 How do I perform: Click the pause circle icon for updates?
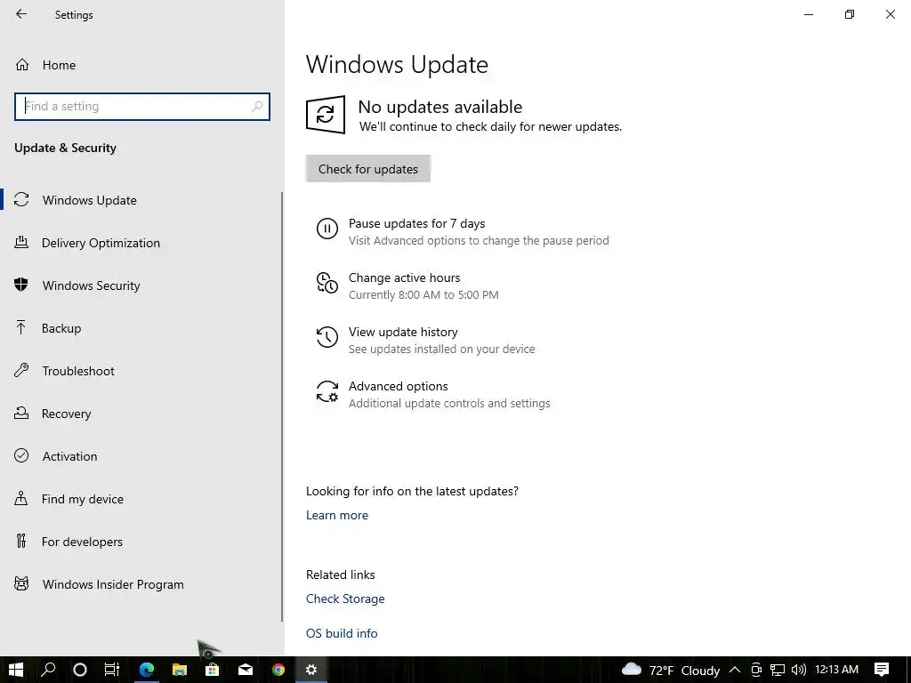(327, 229)
